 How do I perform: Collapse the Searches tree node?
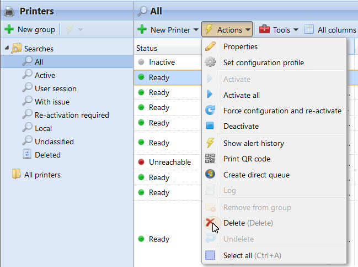pyautogui.click(x=6, y=49)
